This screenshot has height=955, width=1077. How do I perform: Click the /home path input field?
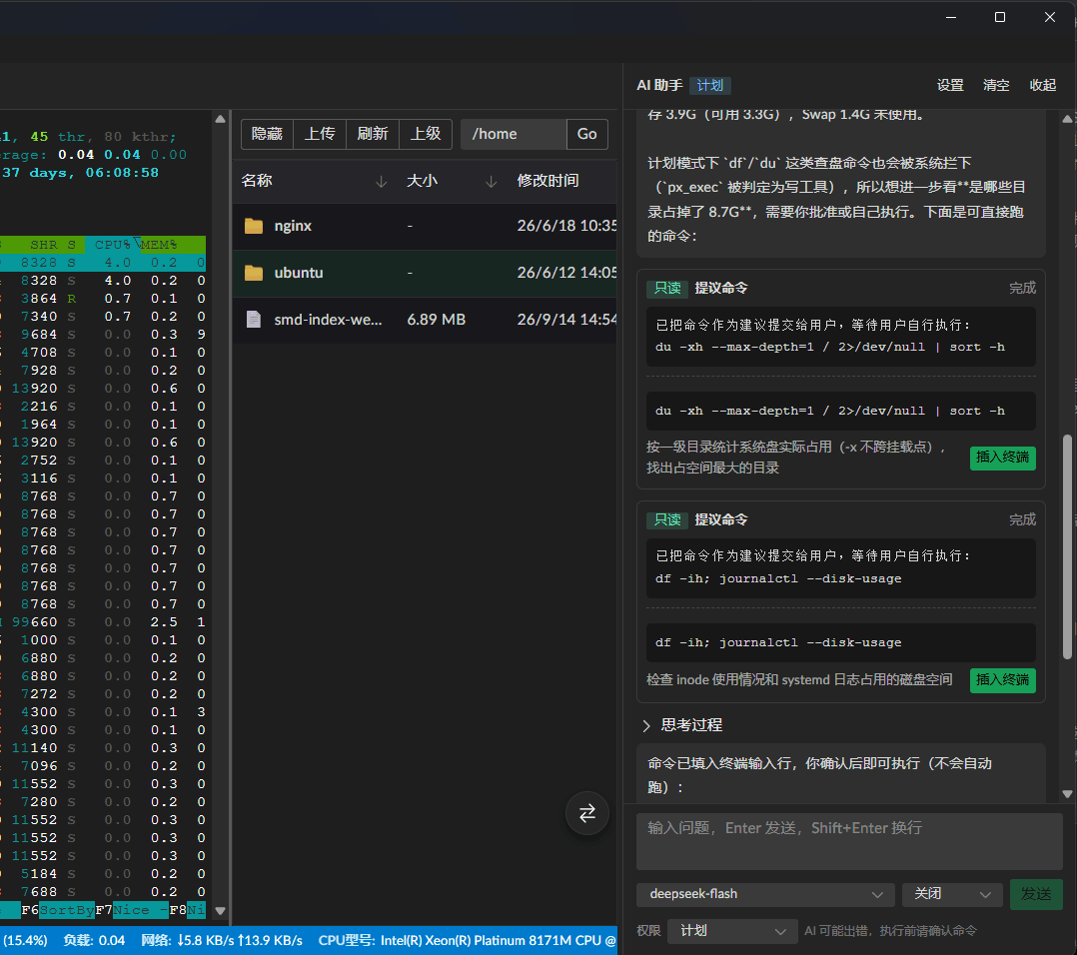514,134
